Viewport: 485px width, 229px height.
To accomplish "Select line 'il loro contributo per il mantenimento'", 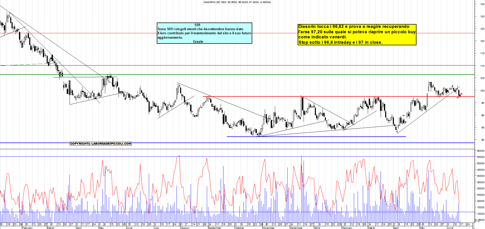I will click(205, 33).
